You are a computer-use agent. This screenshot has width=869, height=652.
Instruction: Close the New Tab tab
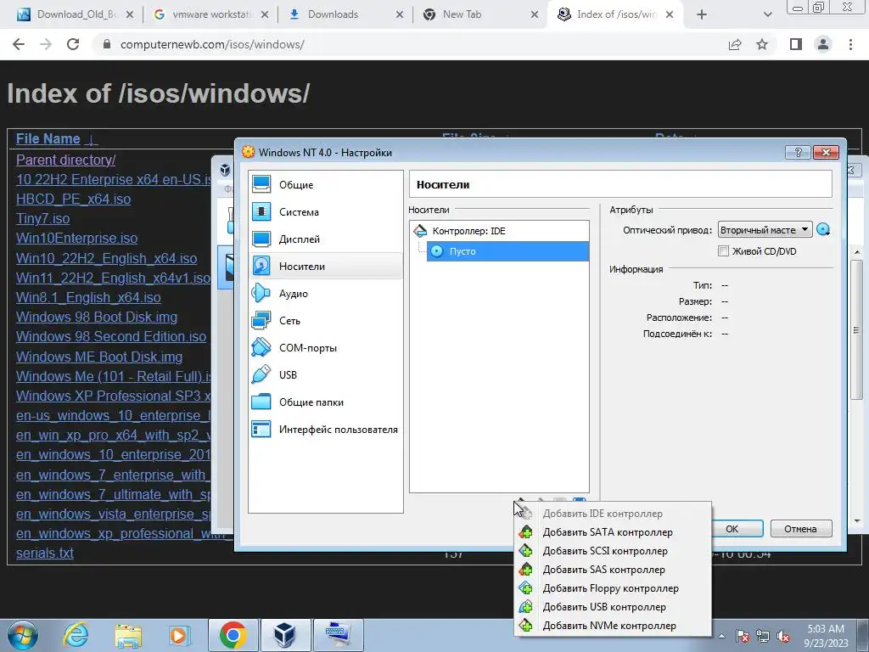535,14
